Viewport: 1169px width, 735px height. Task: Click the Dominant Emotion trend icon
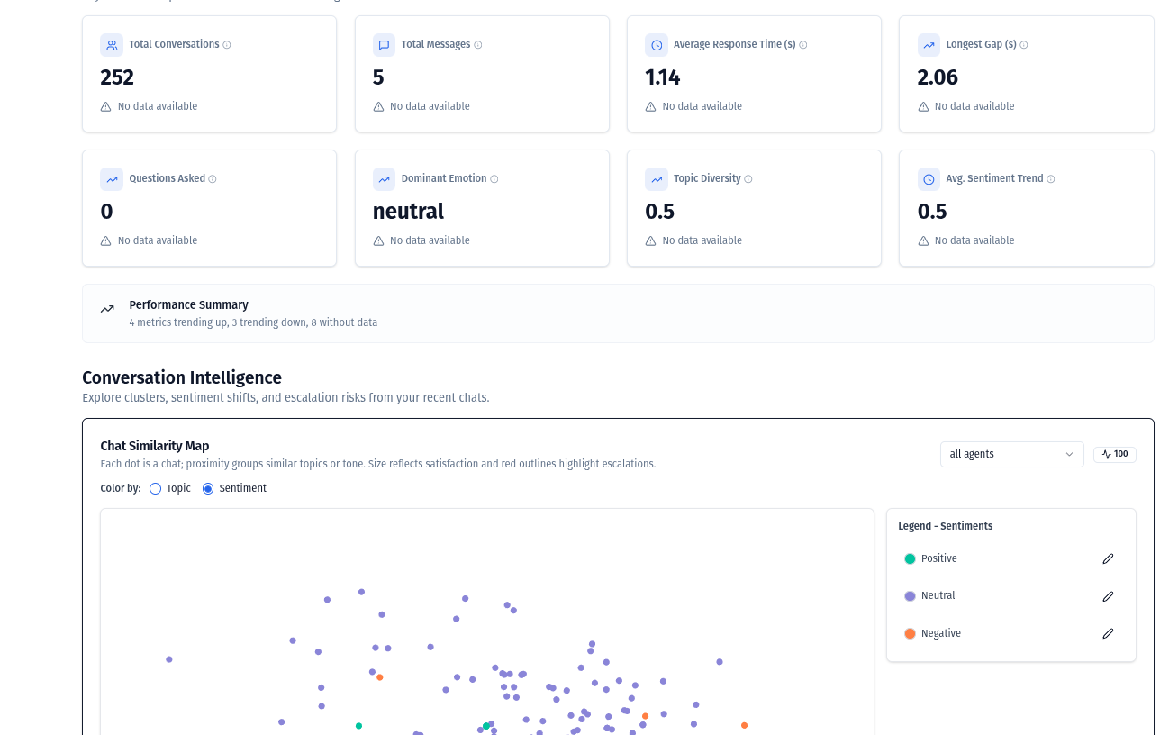pos(384,178)
